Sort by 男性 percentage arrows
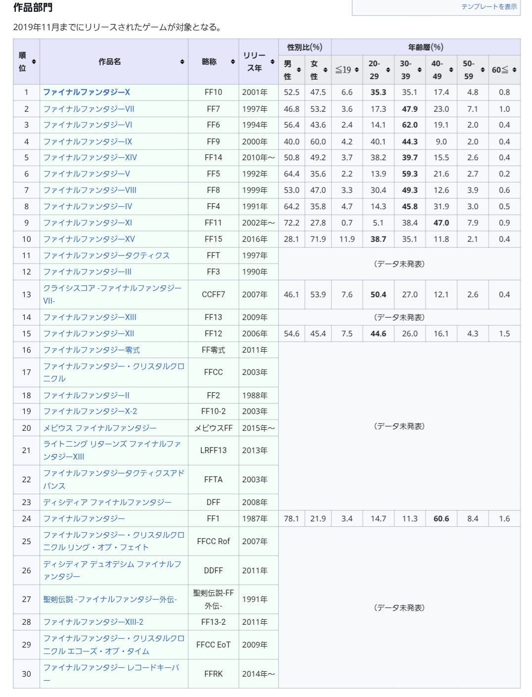Image resolution: width=532 pixels, height=697 pixels. pyautogui.click(x=299, y=70)
